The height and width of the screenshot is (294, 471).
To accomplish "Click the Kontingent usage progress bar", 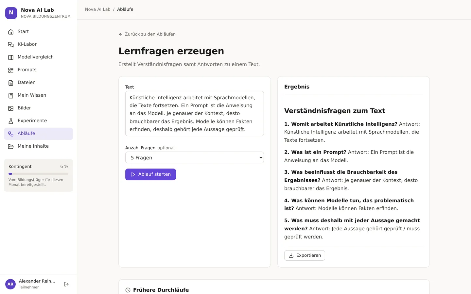I will pyautogui.click(x=38, y=174).
